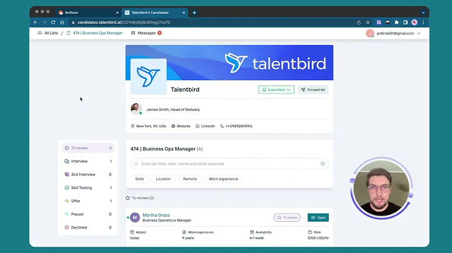Screen dimensions: 452x253
Task: Open the company LinkedIn link
Action: click(x=205, y=126)
